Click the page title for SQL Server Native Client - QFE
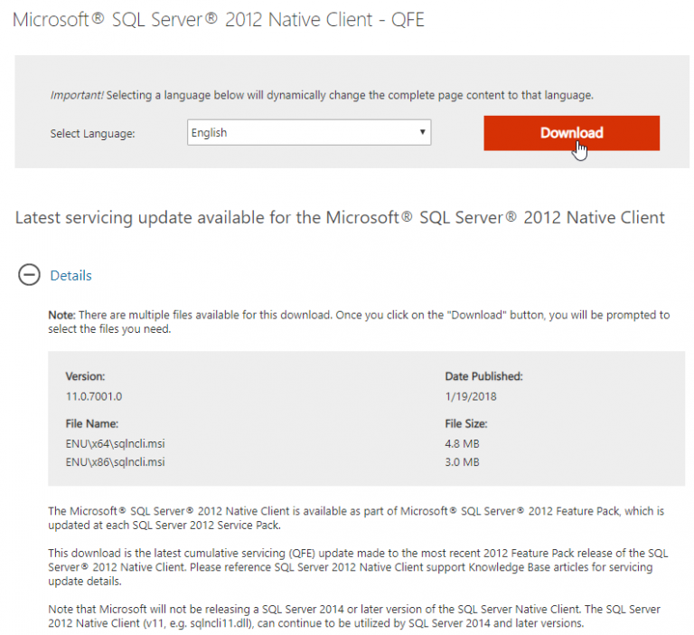Viewport: 694px width, 635px height. click(x=218, y=20)
